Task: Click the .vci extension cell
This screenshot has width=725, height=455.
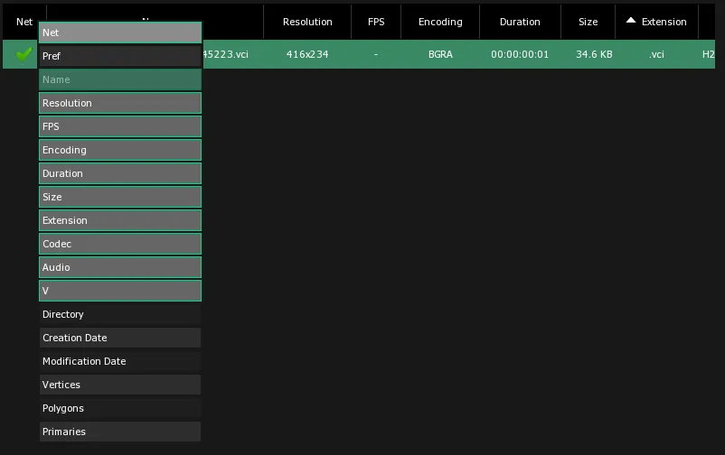Action: [x=656, y=54]
